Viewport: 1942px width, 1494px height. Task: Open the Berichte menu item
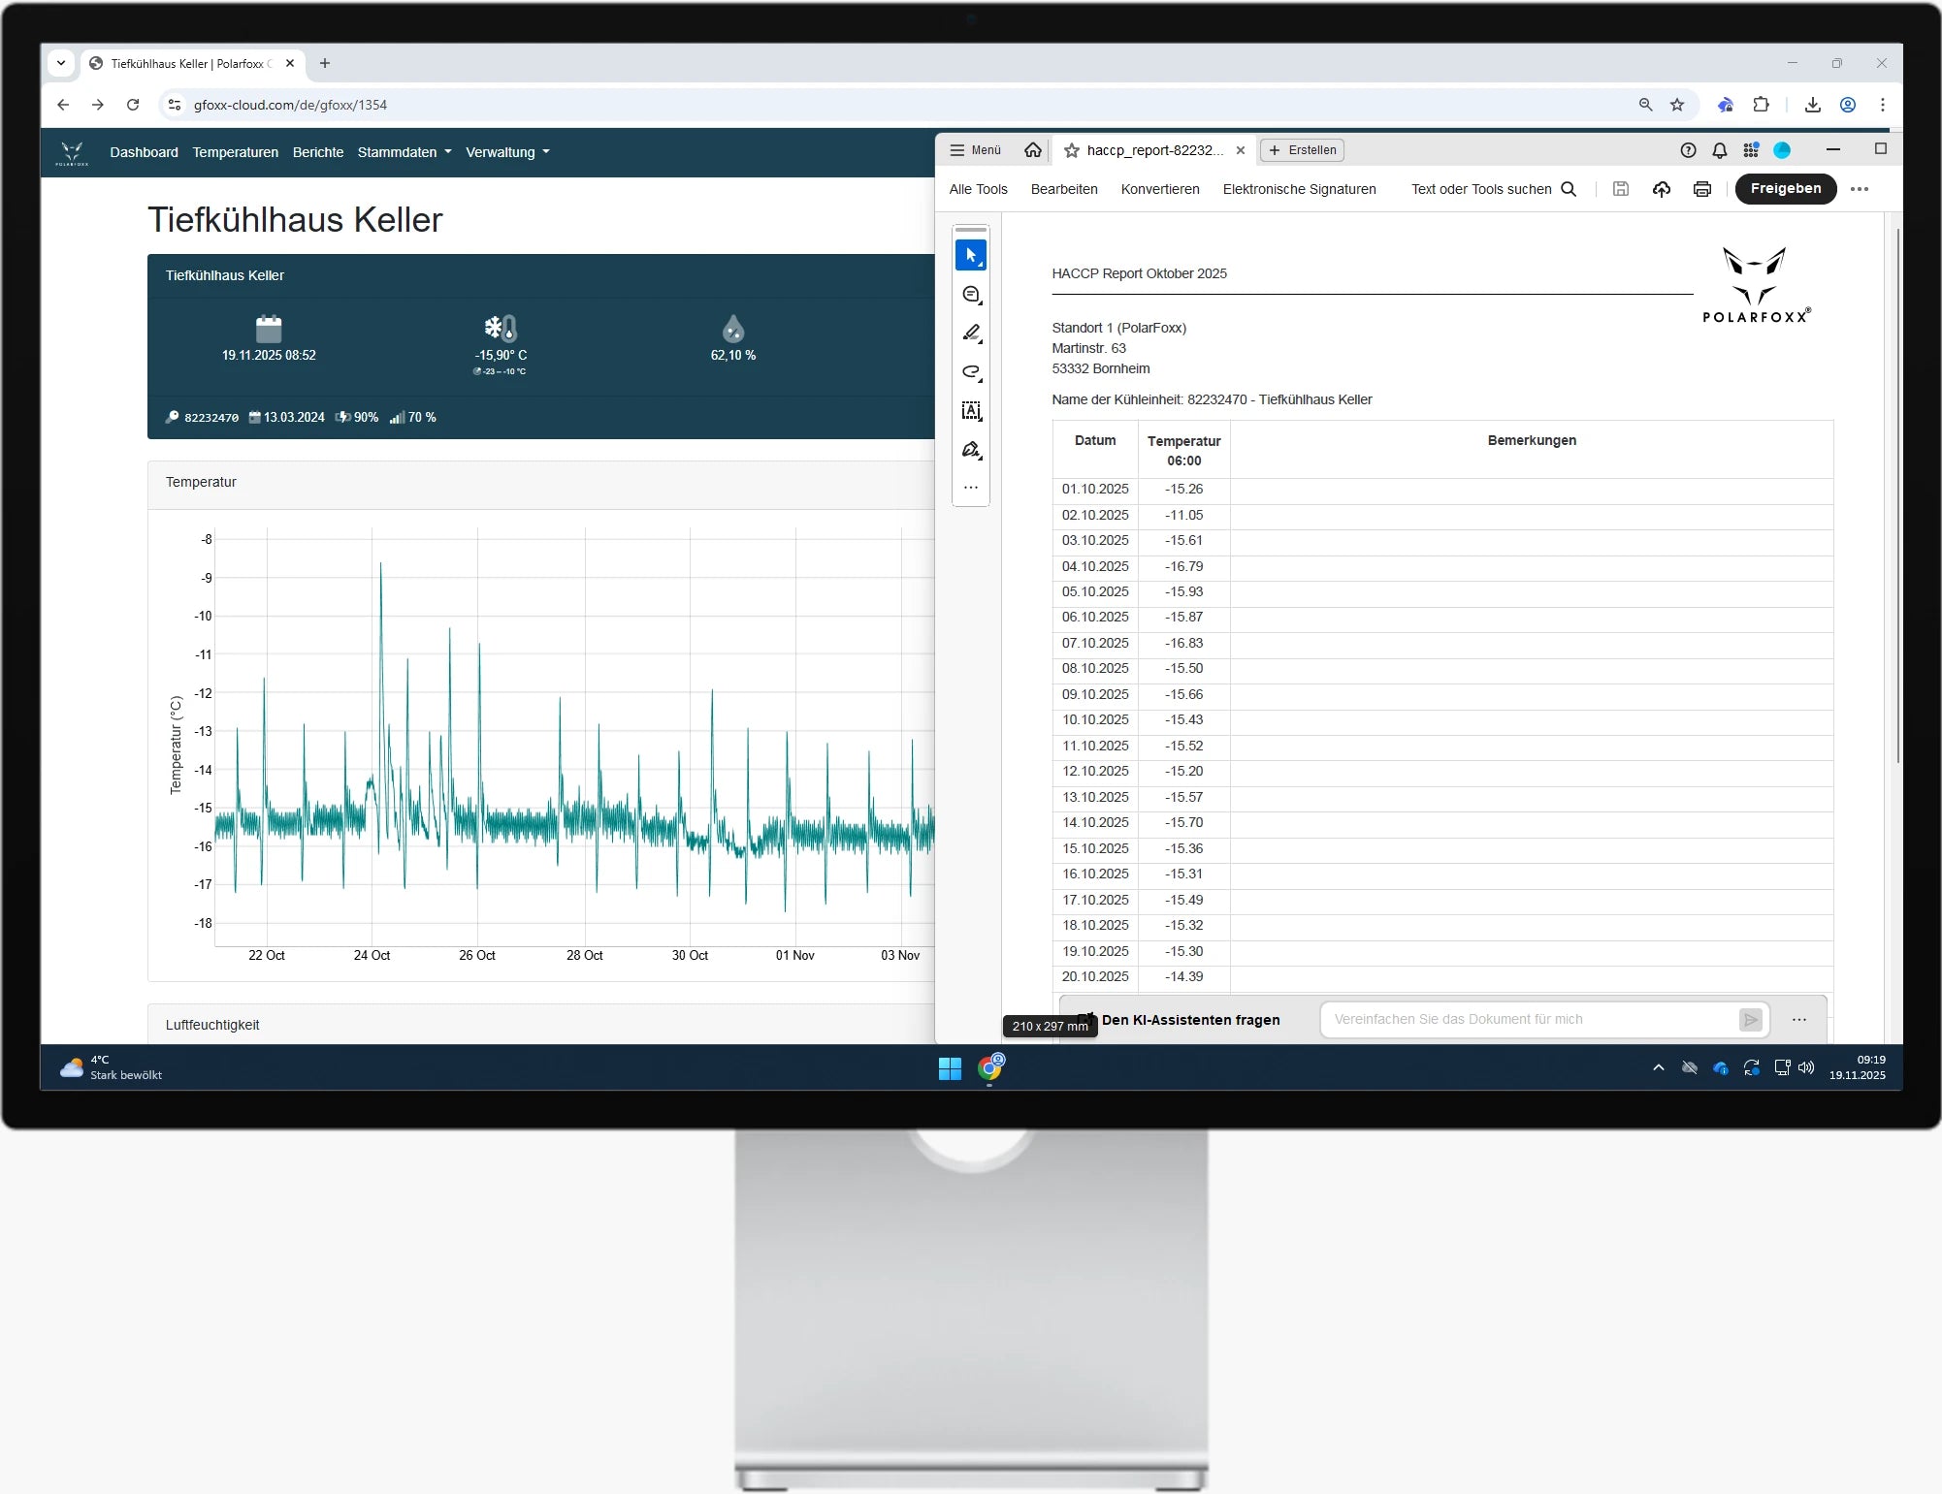(x=317, y=152)
